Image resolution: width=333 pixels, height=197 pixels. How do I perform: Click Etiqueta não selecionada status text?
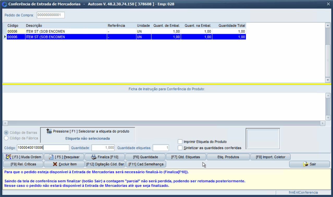click(x=88, y=138)
